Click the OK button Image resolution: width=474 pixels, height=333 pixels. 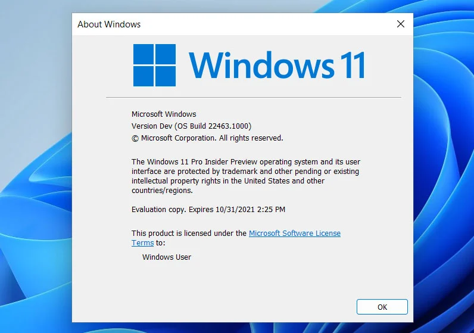click(382, 307)
